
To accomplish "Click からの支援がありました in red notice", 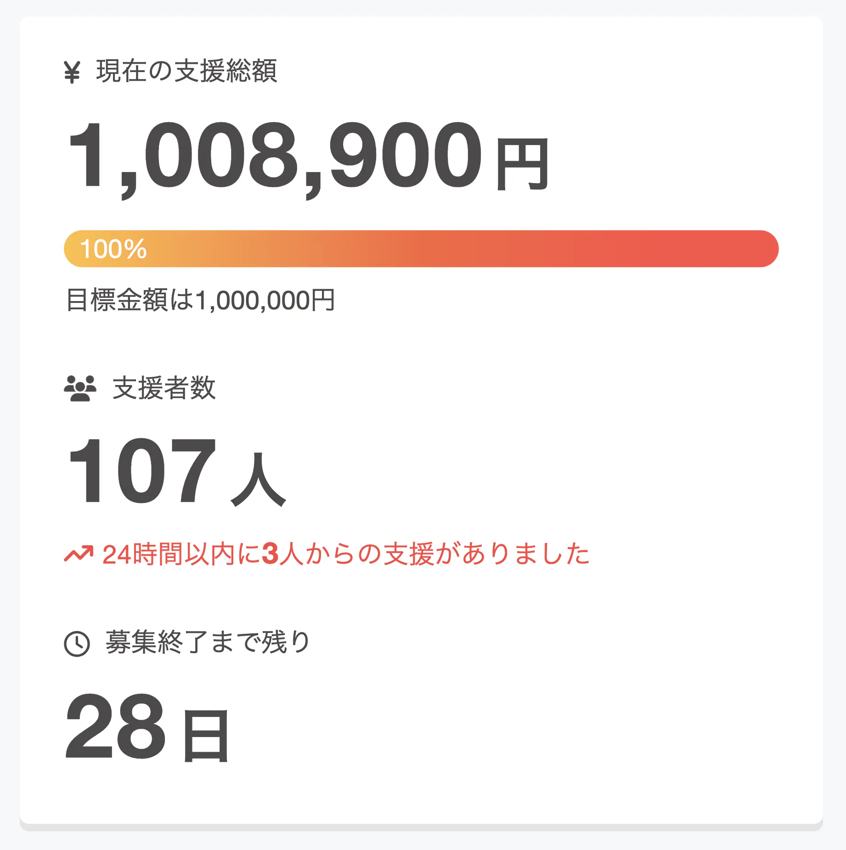I will pyautogui.click(x=446, y=554).
